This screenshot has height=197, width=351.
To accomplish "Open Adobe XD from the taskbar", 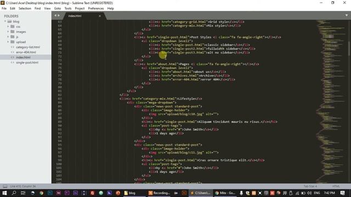I will pos(59,193).
